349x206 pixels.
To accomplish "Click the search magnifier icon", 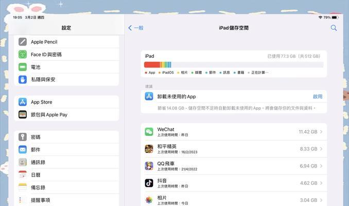I will pyautogui.click(x=334, y=28).
